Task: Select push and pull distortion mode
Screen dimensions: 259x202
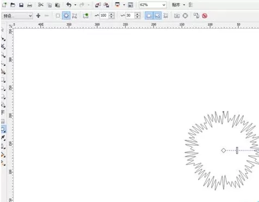Action: coord(58,16)
